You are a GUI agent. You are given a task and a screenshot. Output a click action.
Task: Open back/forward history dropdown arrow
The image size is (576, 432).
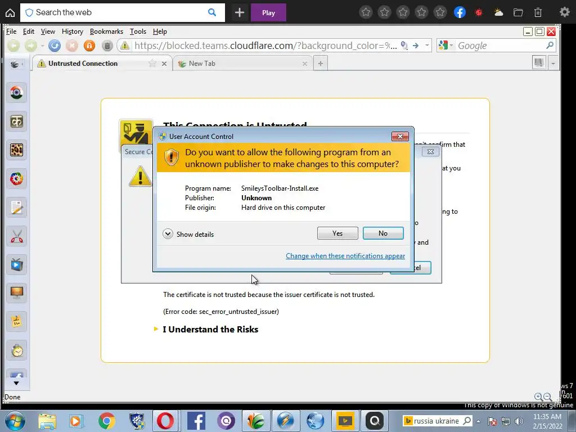coord(42,46)
